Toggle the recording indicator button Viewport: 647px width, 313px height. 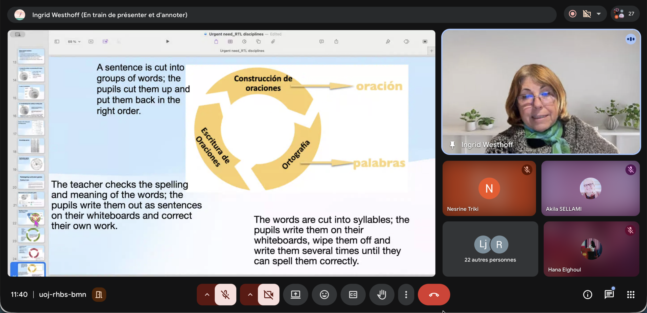(572, 14)
